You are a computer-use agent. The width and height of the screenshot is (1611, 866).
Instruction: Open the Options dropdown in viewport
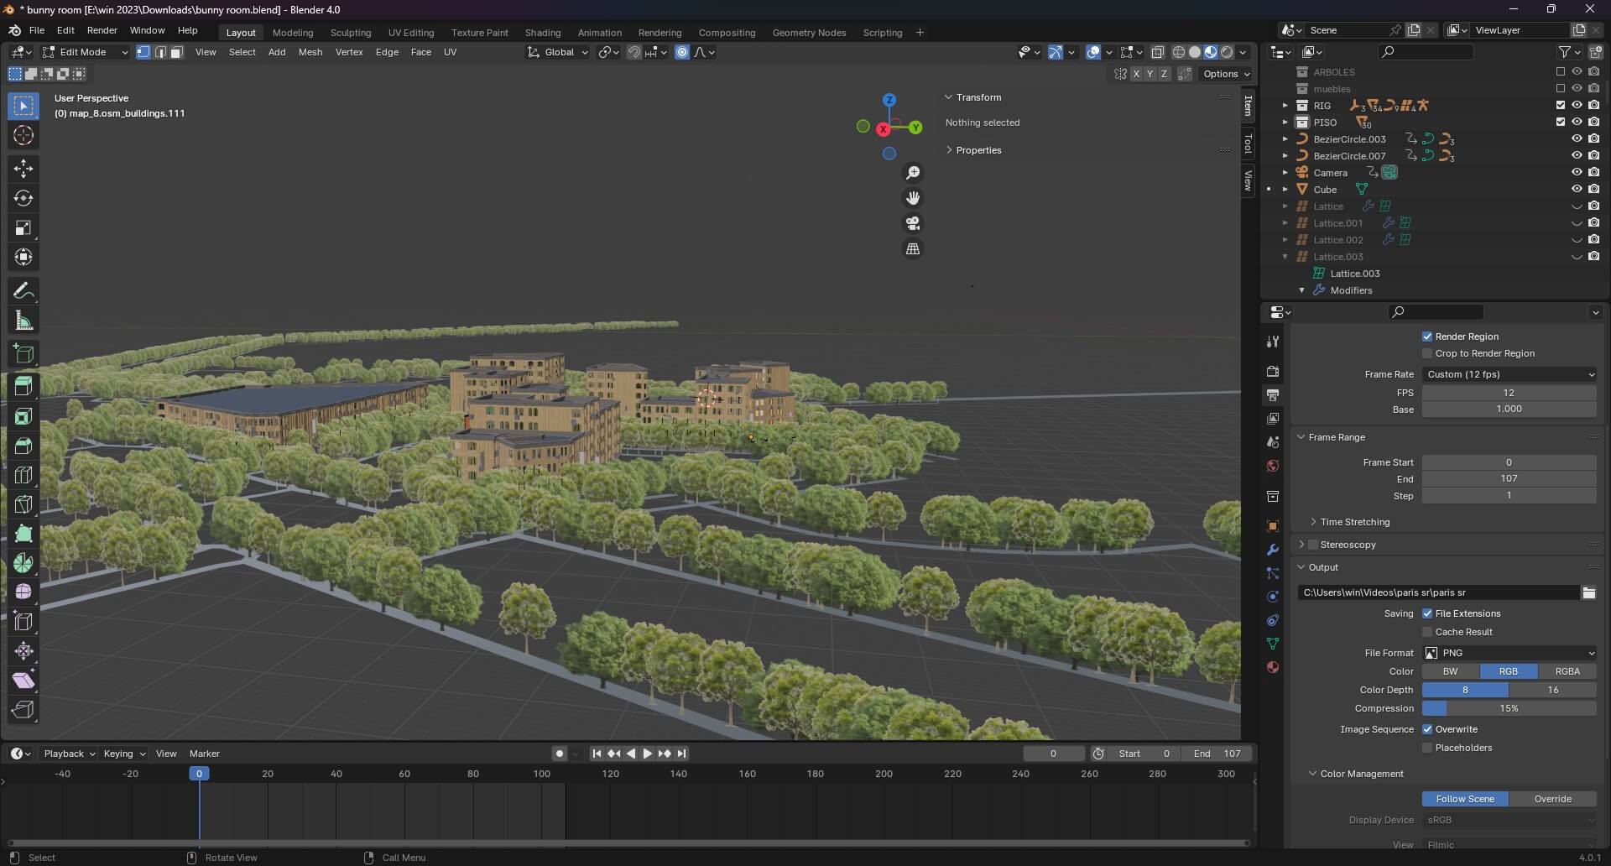point(1226,74)
